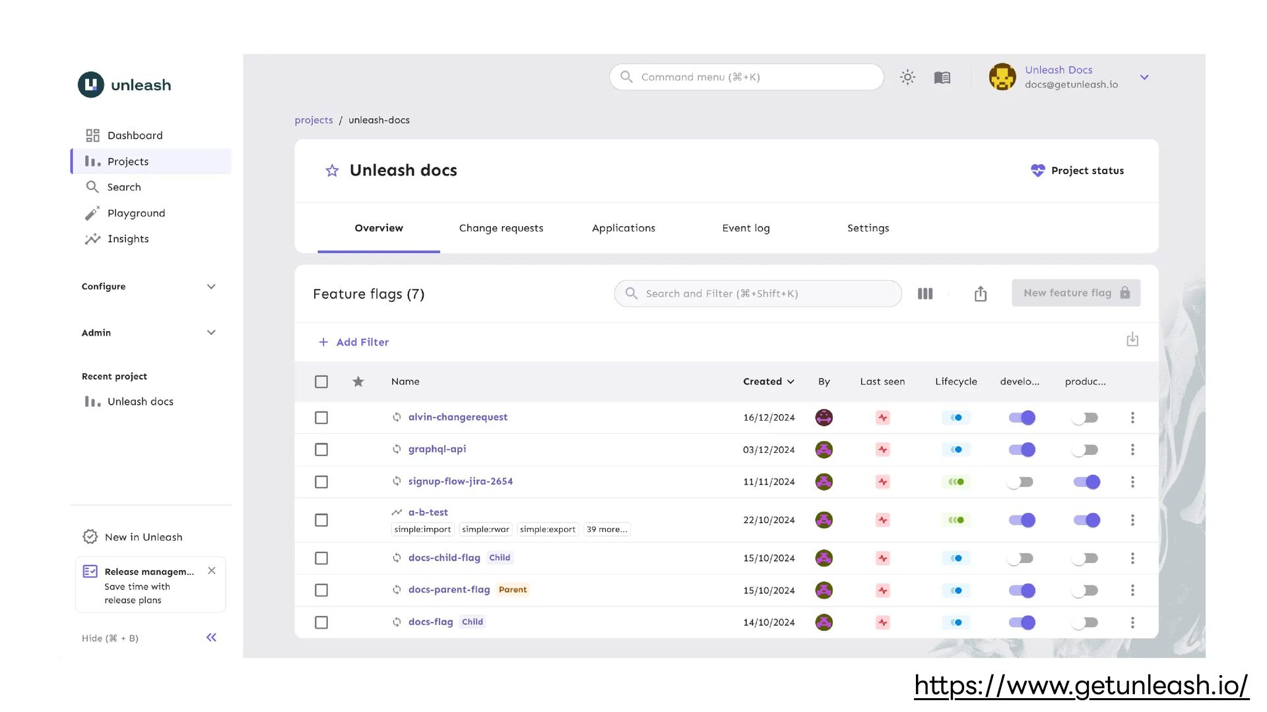Select the alvin-changerequest row checkbox

pyautogui.click(x=321, y=418)
